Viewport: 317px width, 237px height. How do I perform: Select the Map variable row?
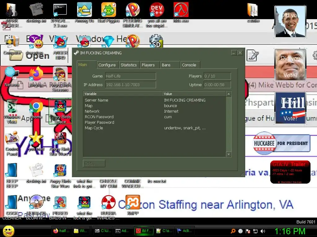tap(155, 106)
